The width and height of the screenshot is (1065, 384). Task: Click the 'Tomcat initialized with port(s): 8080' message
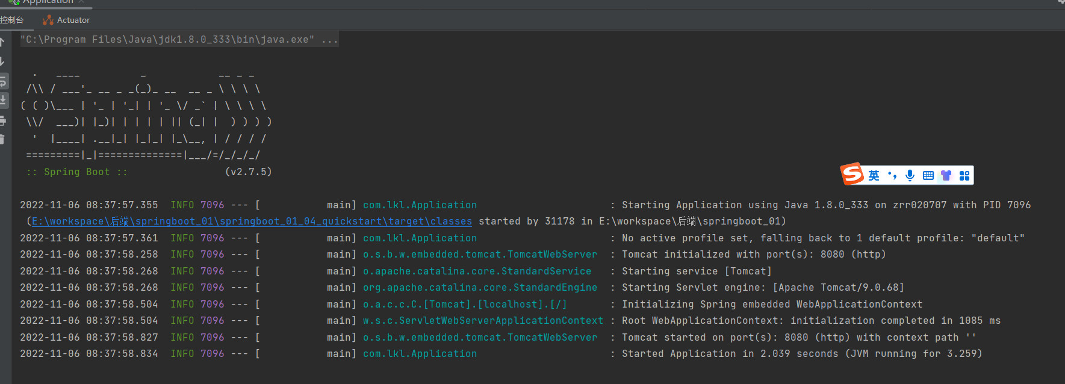click(754, 255)
